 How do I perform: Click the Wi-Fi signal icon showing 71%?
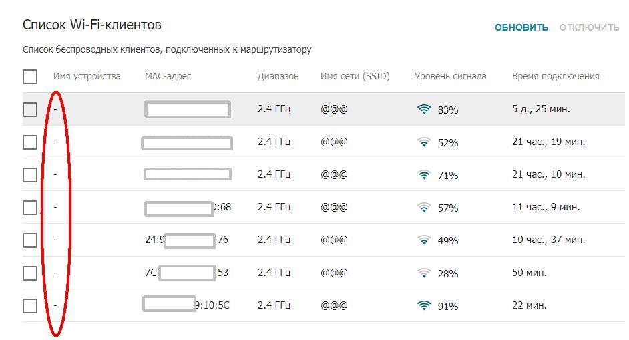coord(424,174)
